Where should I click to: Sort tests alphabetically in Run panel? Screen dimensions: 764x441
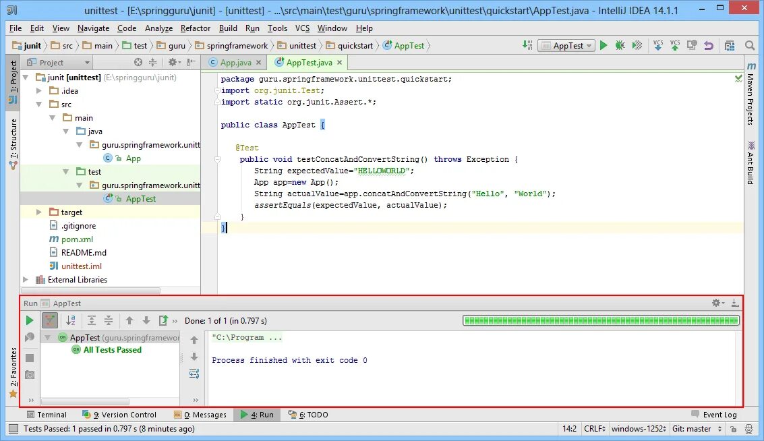[x=71, y=321]
